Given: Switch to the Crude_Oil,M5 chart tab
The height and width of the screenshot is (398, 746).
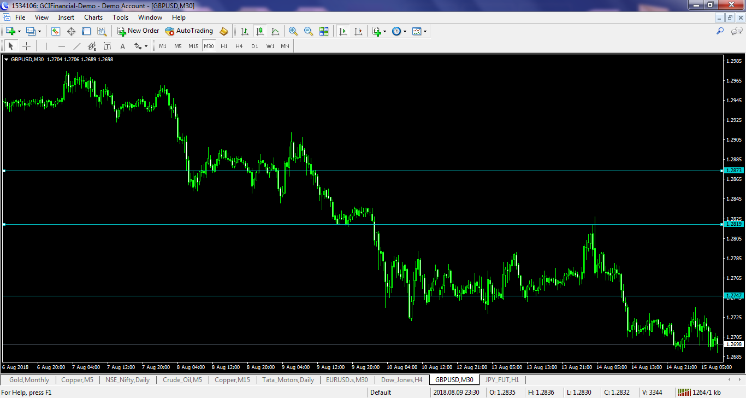Looking at the screenshot, I should [182, 380].
